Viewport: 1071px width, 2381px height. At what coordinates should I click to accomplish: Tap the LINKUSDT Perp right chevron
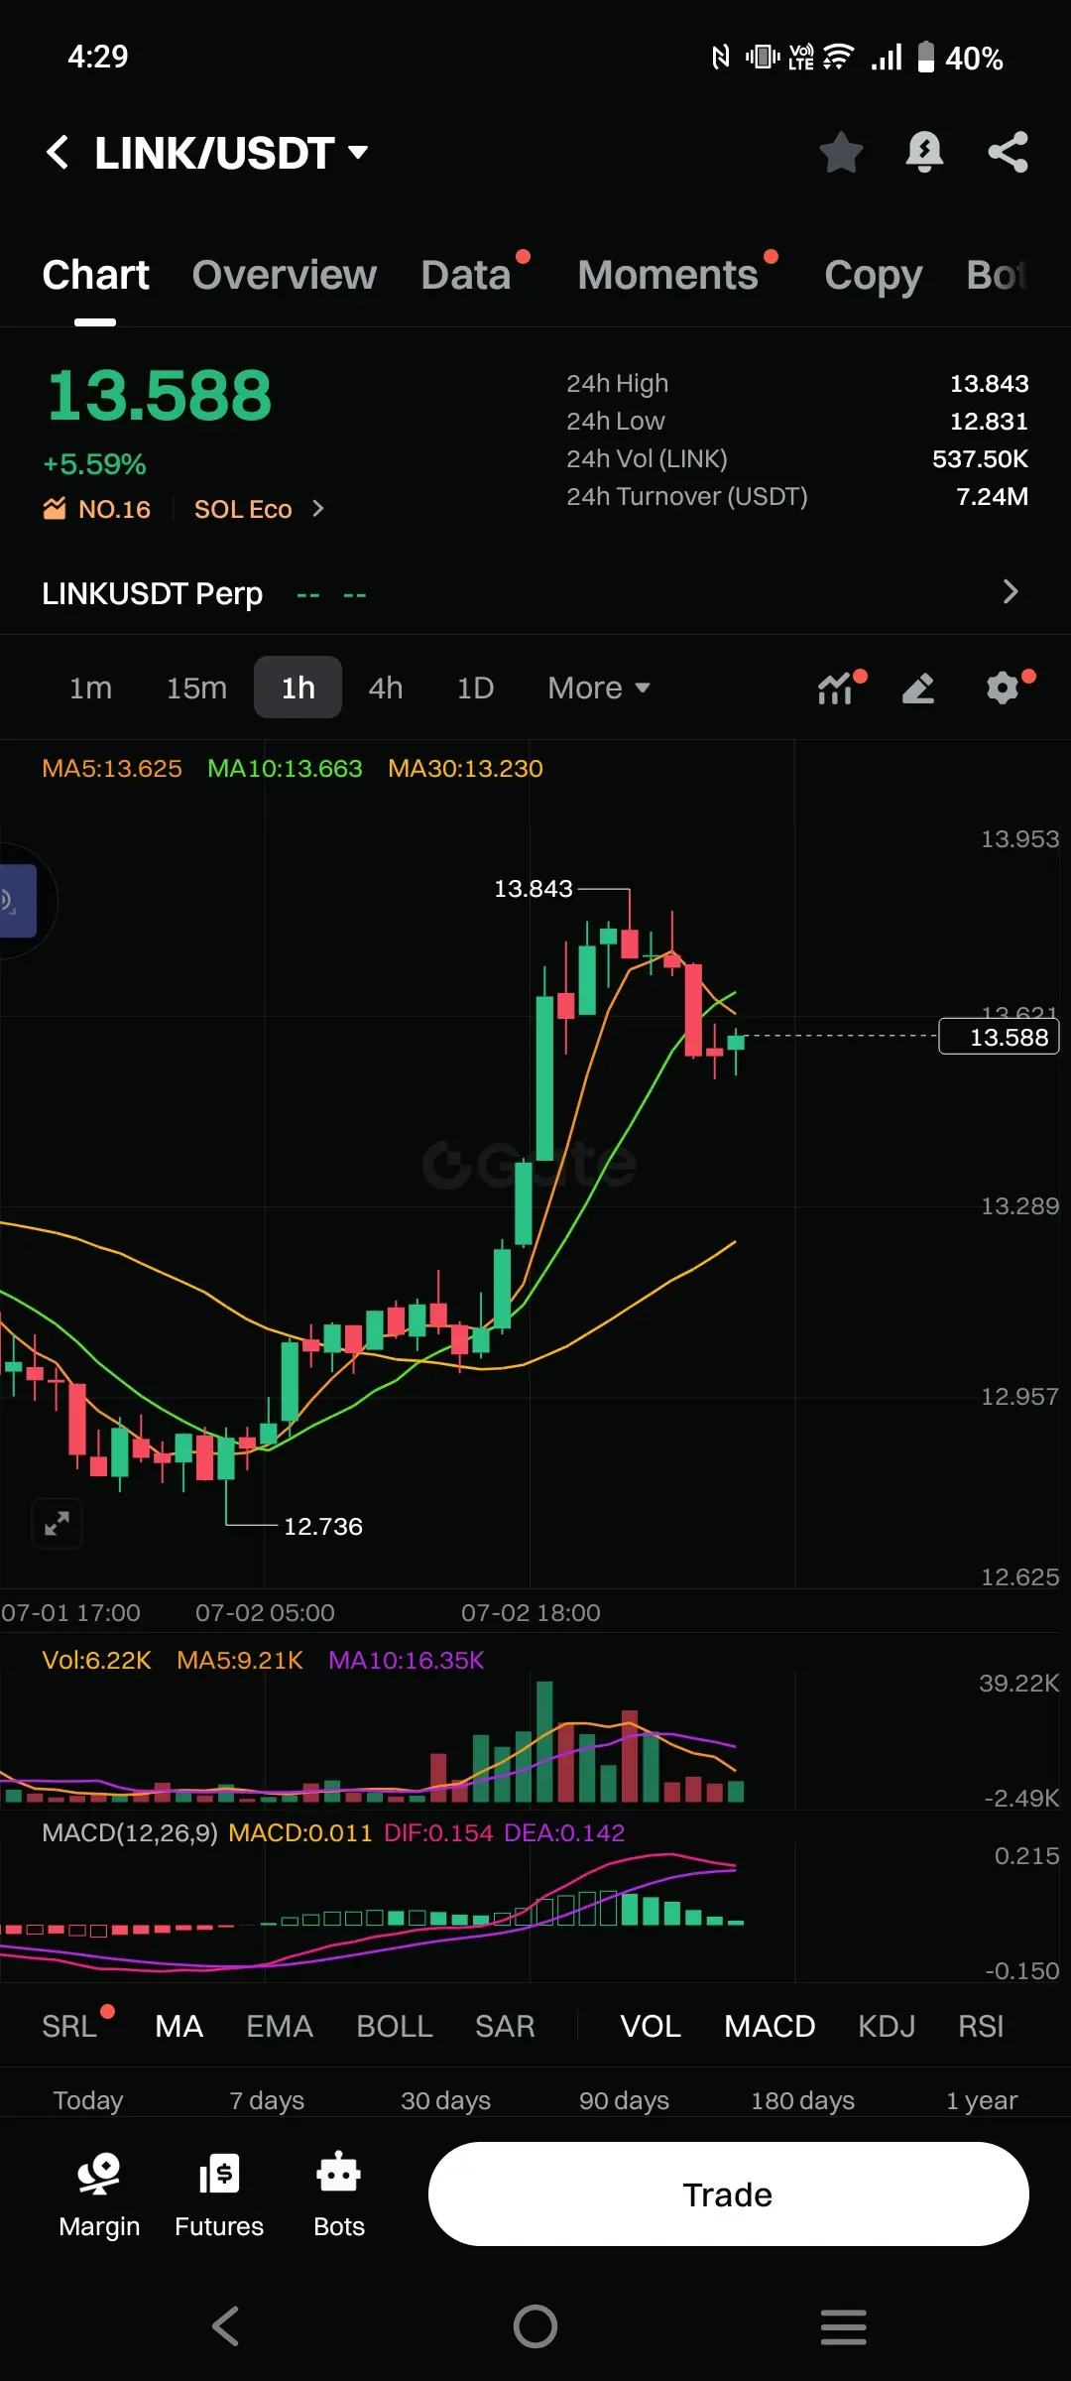pyautogui.click(x=1010, y=592)
